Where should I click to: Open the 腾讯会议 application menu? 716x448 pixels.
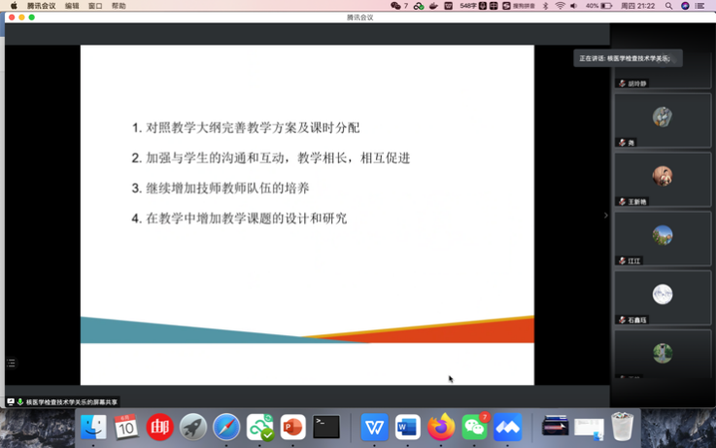41,6
